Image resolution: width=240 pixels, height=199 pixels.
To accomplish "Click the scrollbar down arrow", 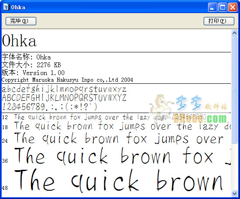I will [x=234, y=194].
